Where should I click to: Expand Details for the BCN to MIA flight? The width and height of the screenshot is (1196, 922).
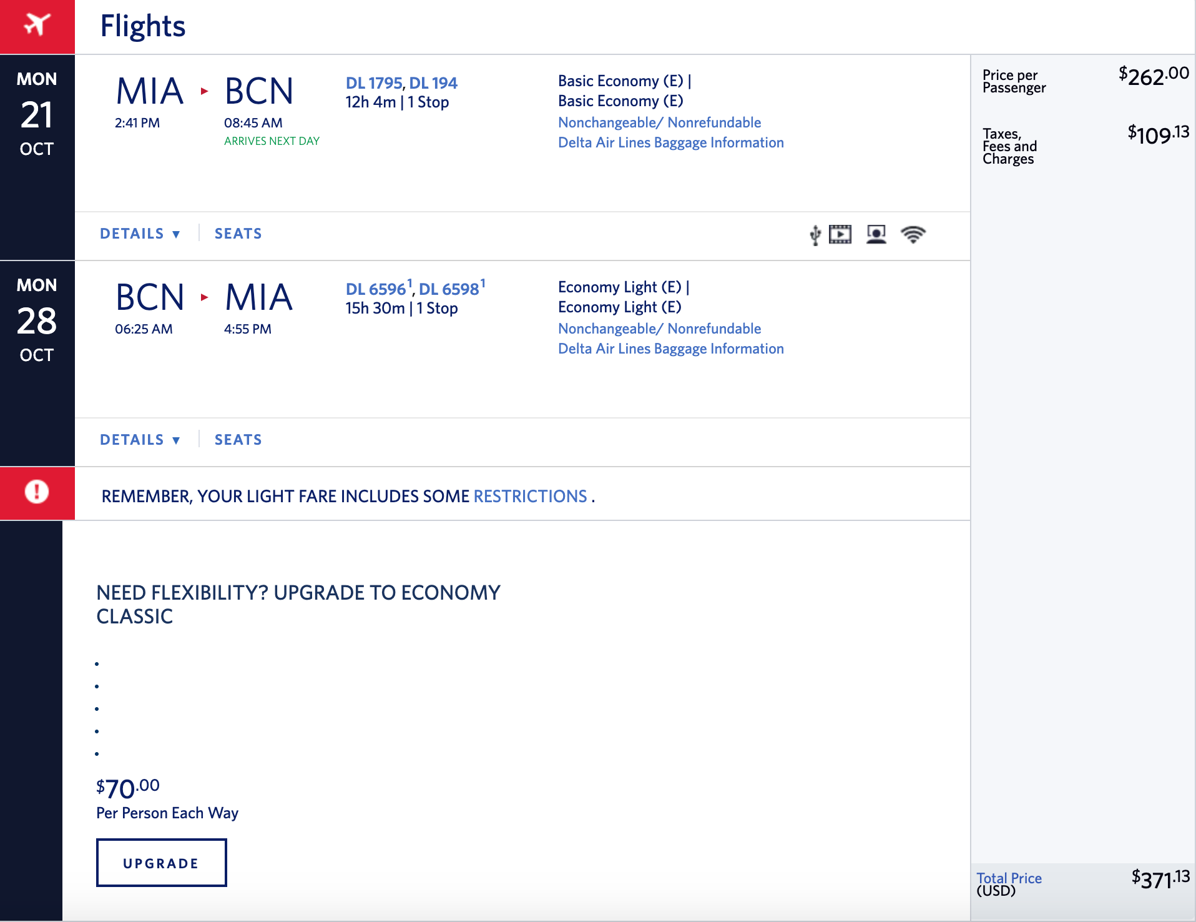coord(140,440)
